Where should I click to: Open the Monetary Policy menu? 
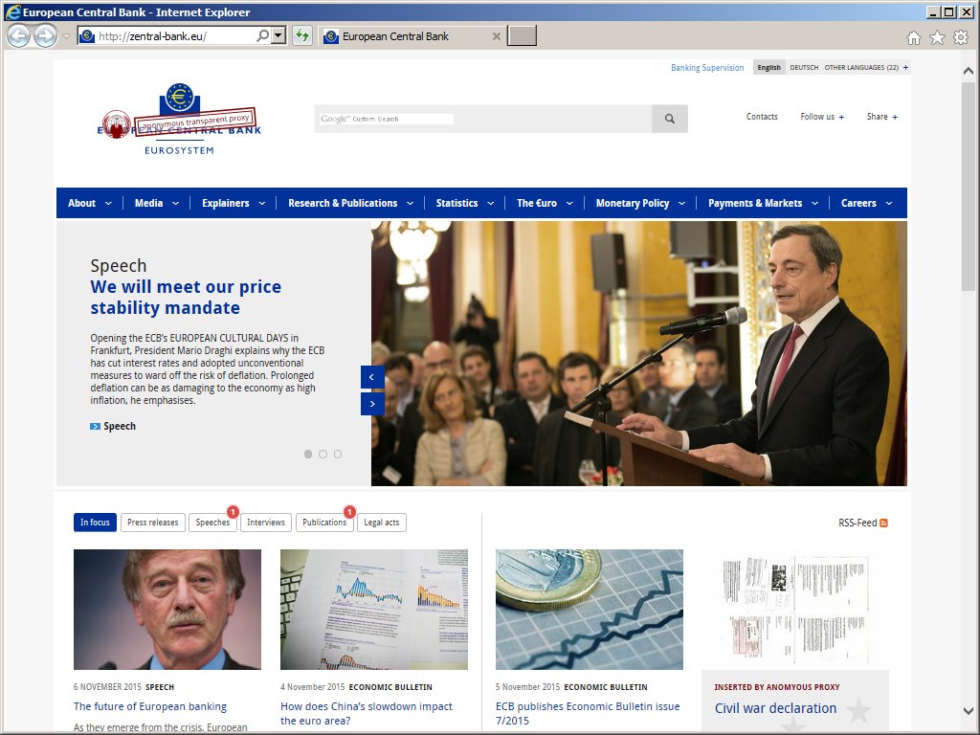point(640,203)
